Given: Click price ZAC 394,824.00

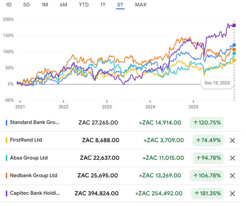Looking at the screenshot, I should coord(96,194).
